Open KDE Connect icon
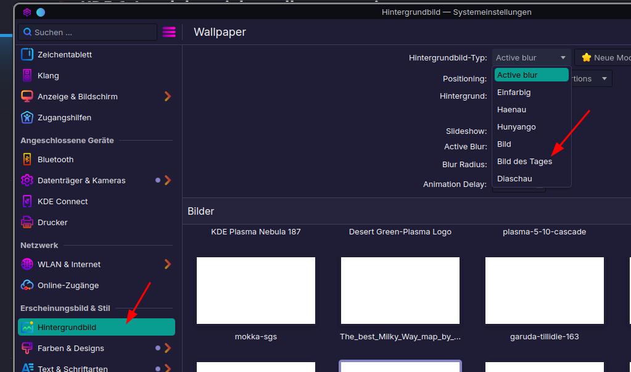Viewport: 631px width, 372px height. (x=27, y=201)
